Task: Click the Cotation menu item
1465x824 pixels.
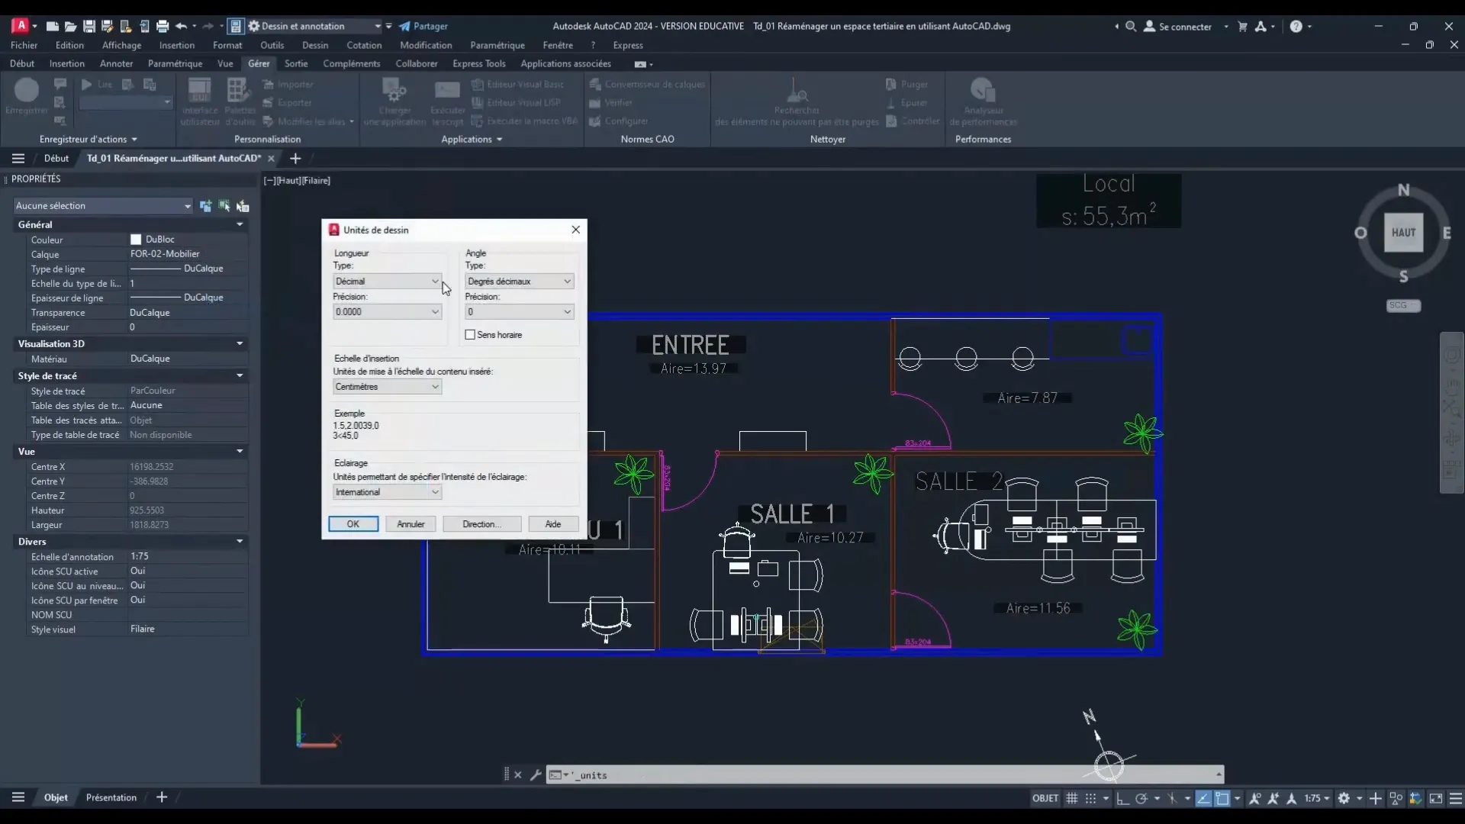Action: tap(363, 45)
